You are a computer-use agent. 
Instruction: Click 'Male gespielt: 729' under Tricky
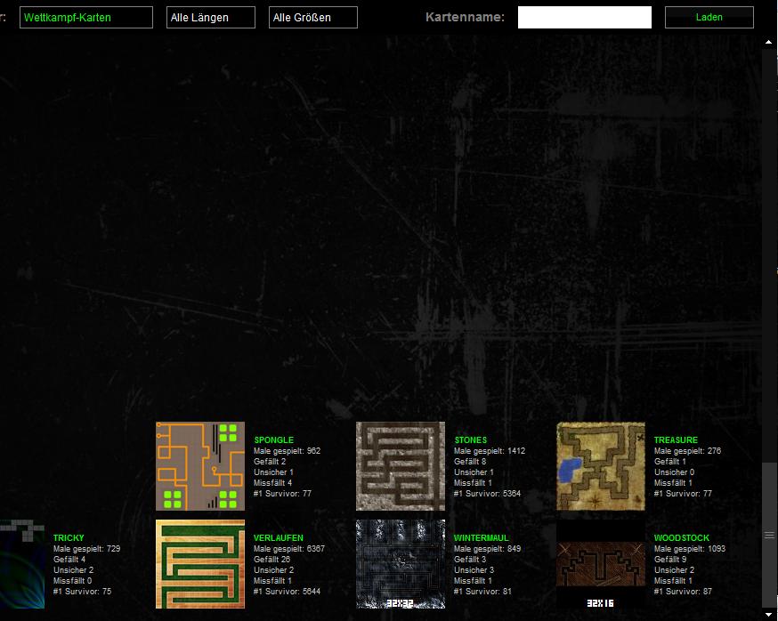[x=87, y=549]
